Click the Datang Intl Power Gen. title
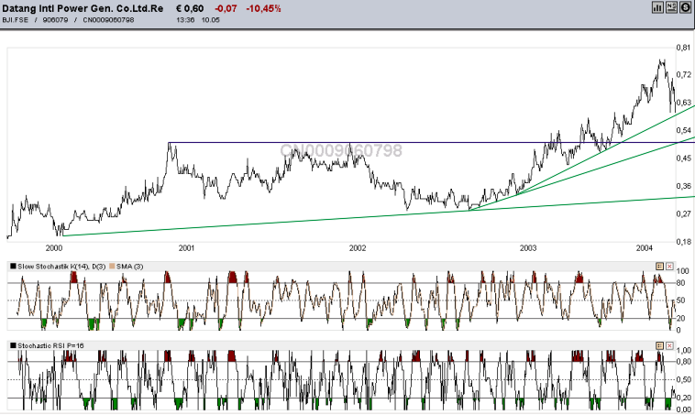695x415 pixels. (83, 8)
